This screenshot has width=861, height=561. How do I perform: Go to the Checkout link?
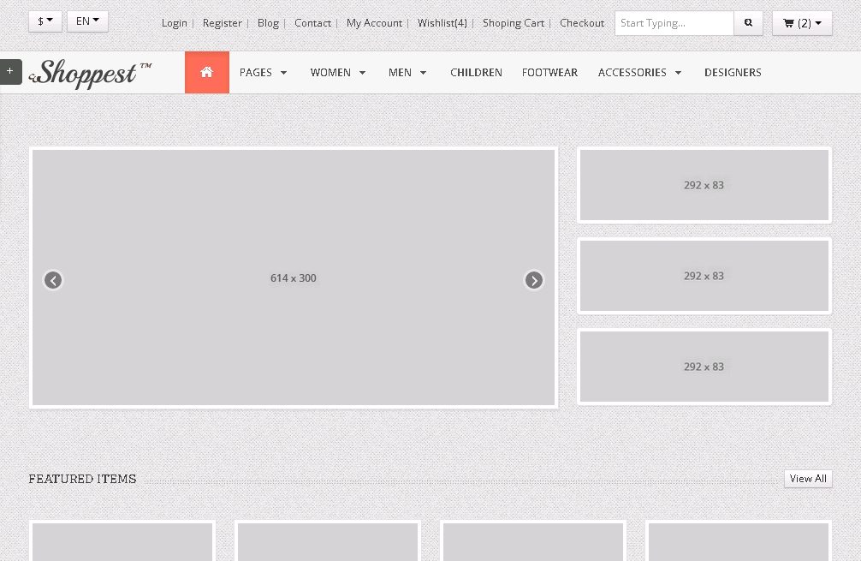pos(582,23)
